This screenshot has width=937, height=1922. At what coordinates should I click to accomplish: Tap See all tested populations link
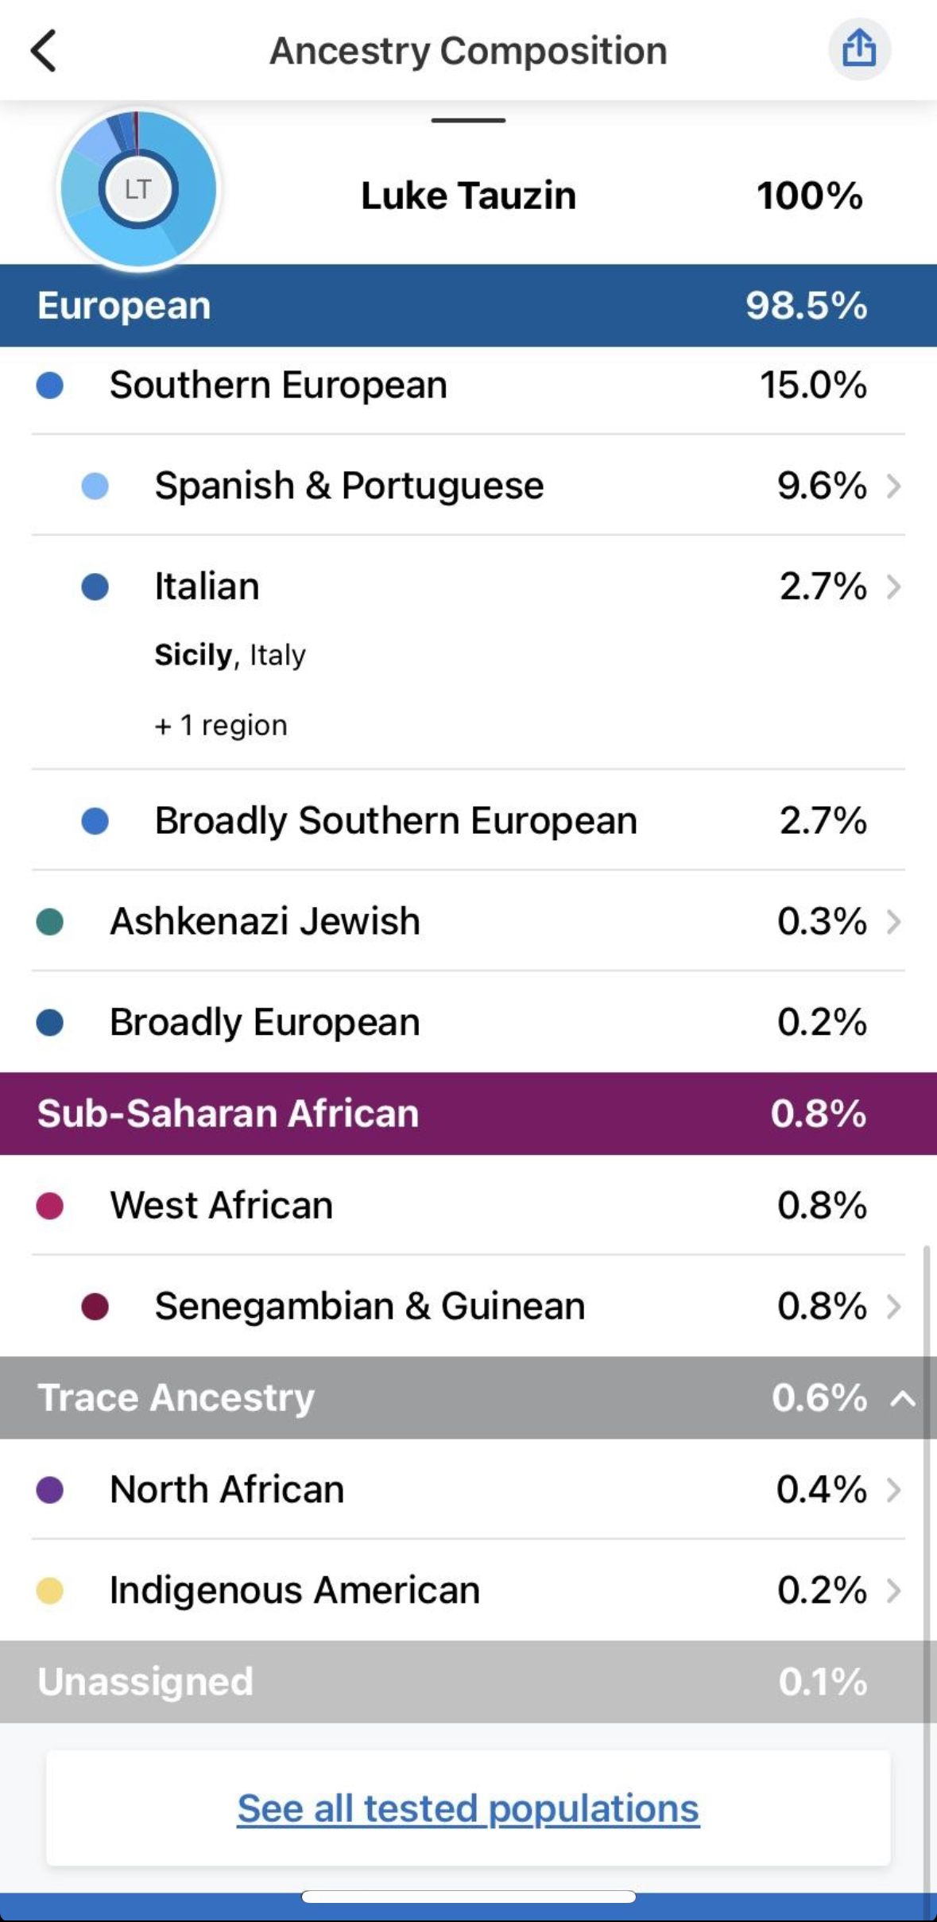(468, 1808)
